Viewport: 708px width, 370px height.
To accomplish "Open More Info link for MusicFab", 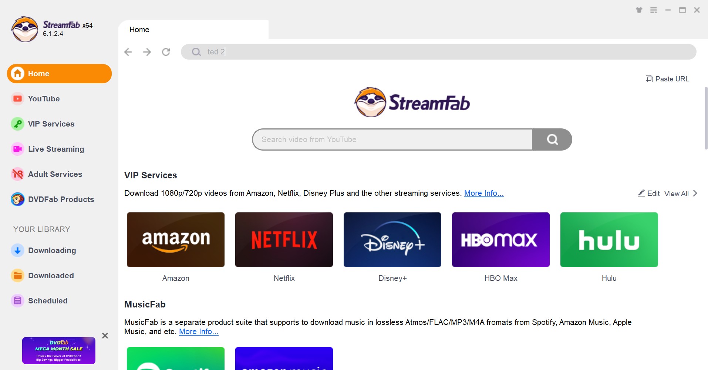I will (x=199, y=332).
